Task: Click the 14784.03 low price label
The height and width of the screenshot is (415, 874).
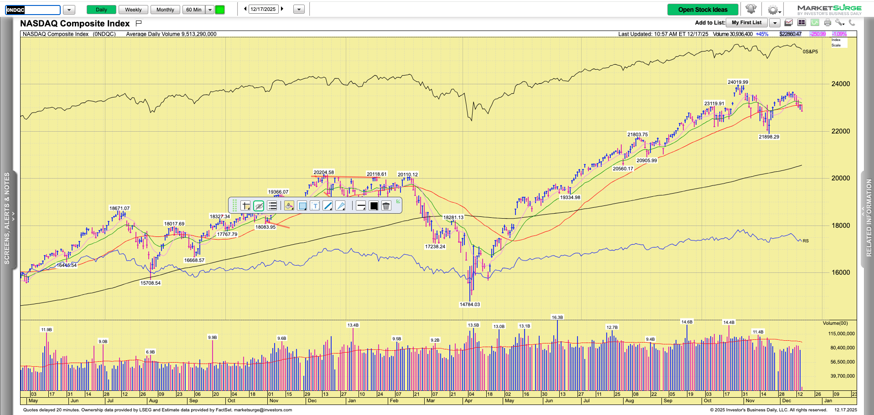Action: [469, 304]
